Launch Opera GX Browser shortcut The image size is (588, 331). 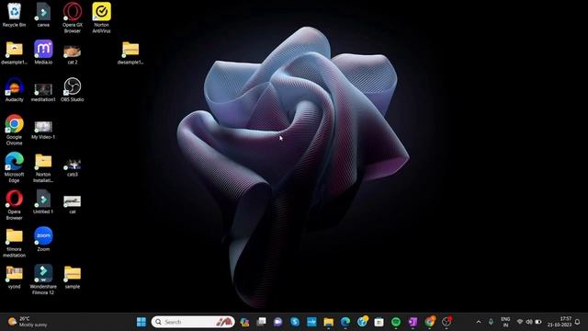[73, 17]
